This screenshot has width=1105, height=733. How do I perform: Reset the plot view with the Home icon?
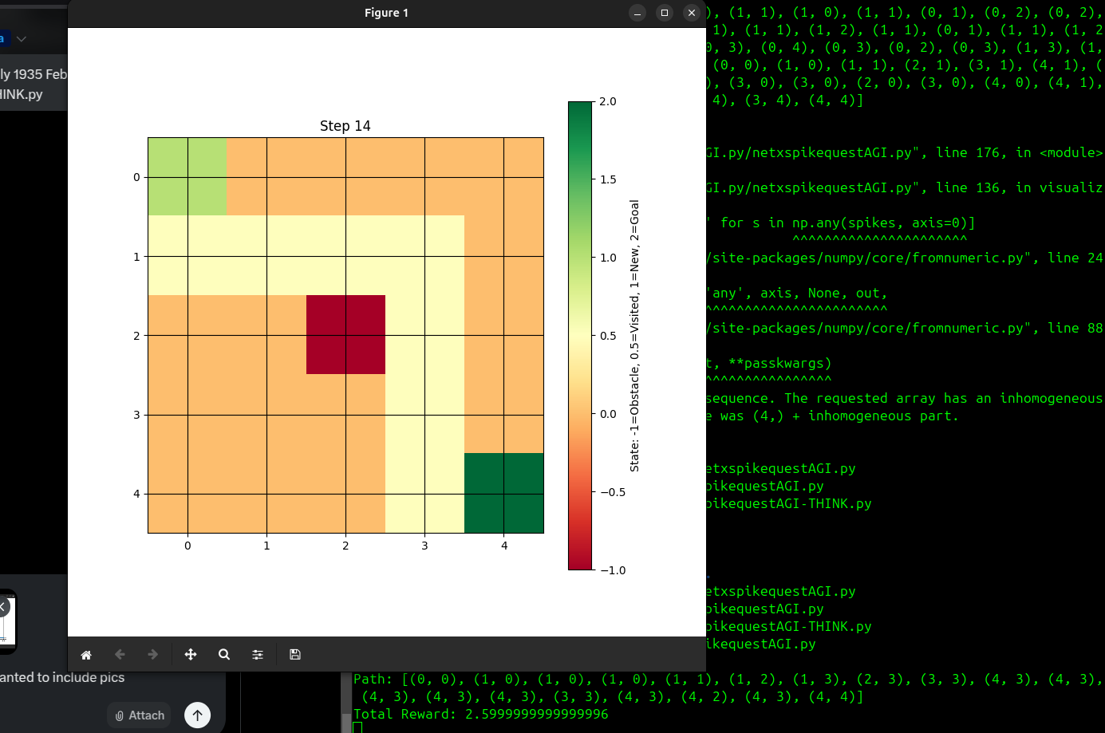tap(85, 654)
